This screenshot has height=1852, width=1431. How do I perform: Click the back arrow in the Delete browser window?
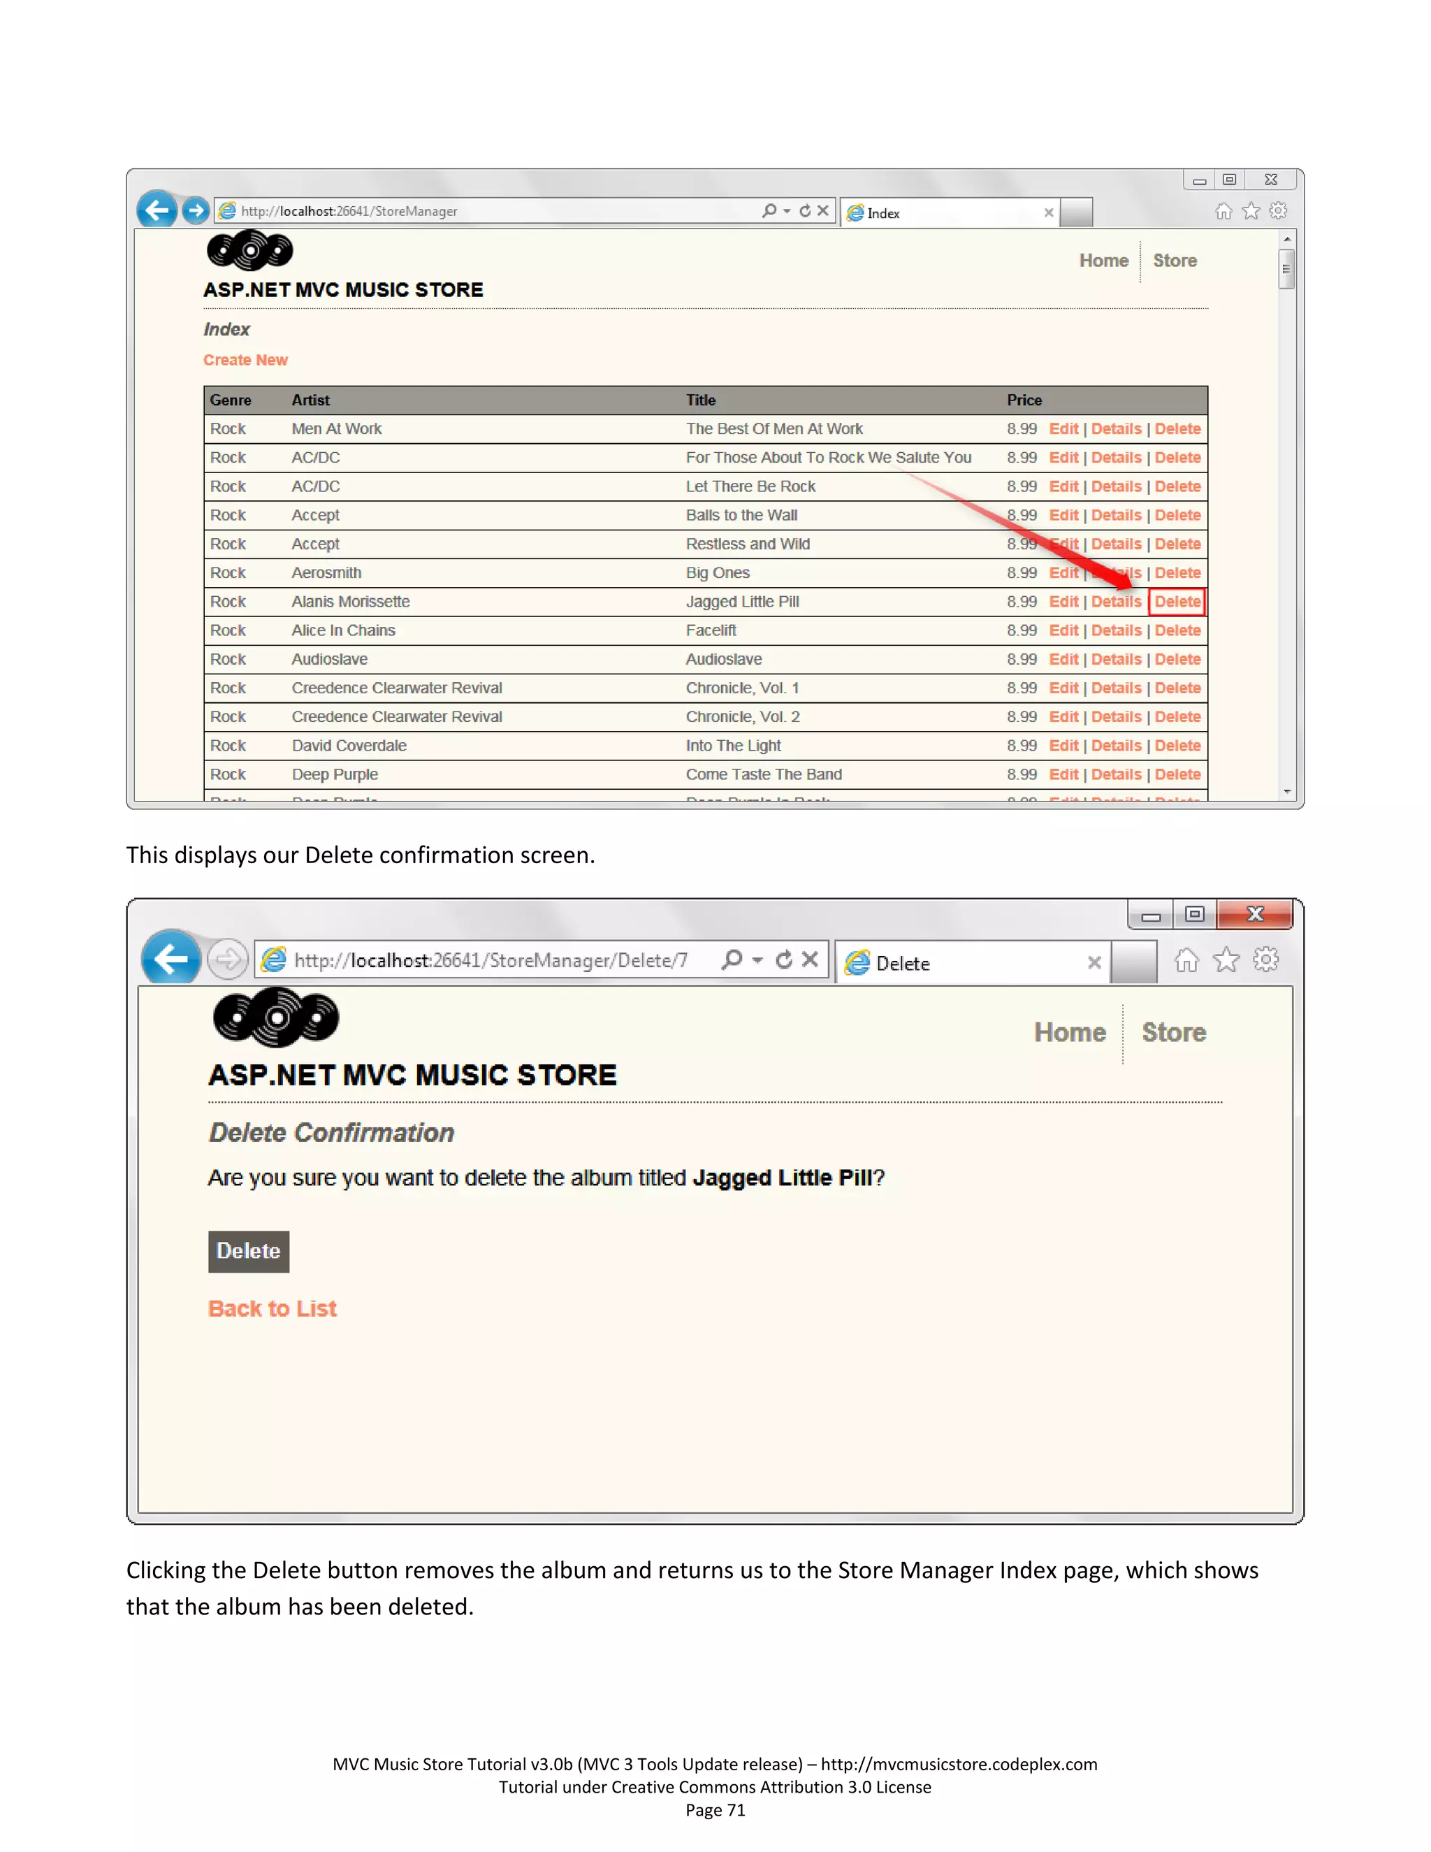coord(172,959)
